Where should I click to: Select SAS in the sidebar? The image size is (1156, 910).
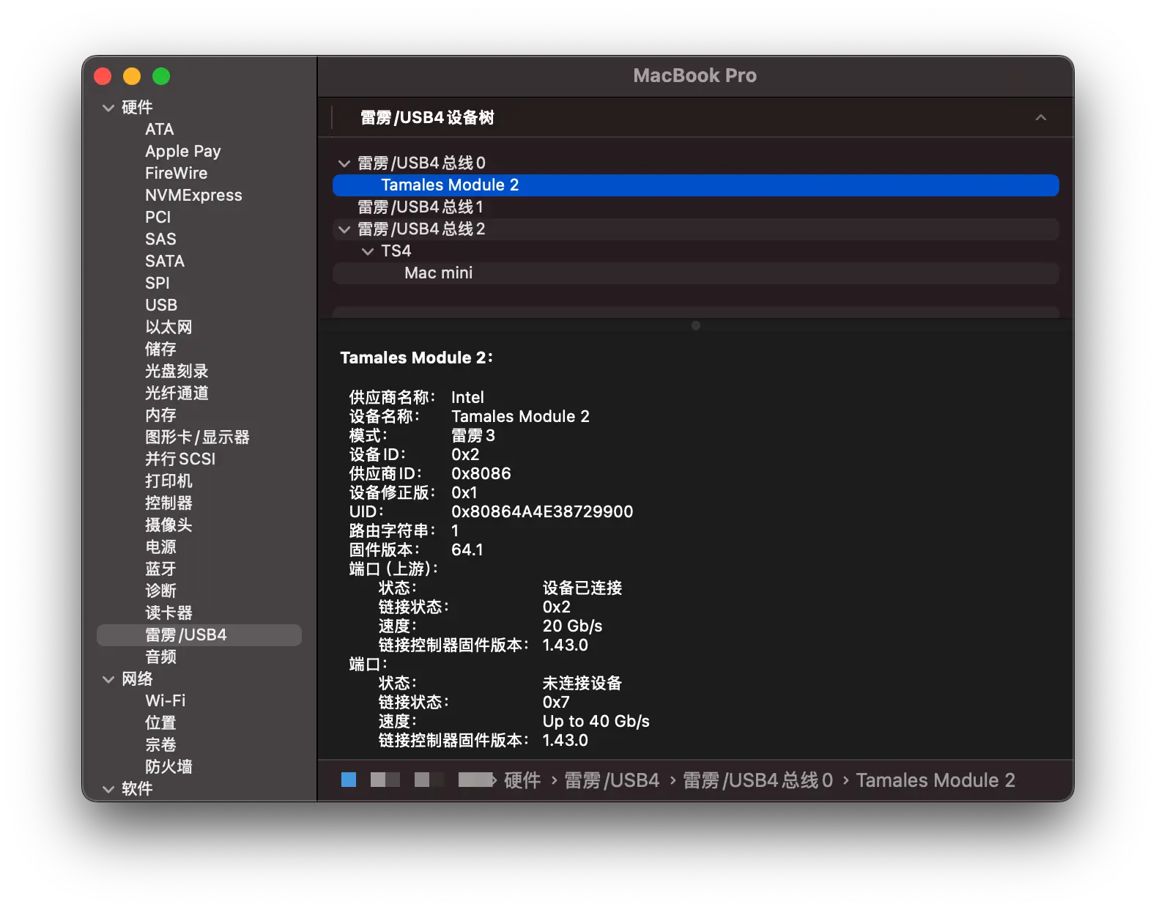(x=160, y=240)
